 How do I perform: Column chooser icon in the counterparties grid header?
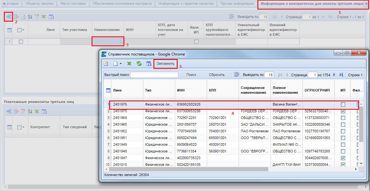pyautogui.click(x=9, y=30)
